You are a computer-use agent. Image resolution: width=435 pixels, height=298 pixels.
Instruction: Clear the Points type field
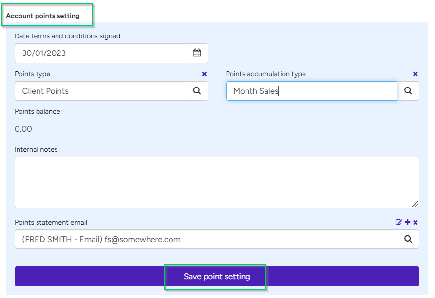click(204, 74)
